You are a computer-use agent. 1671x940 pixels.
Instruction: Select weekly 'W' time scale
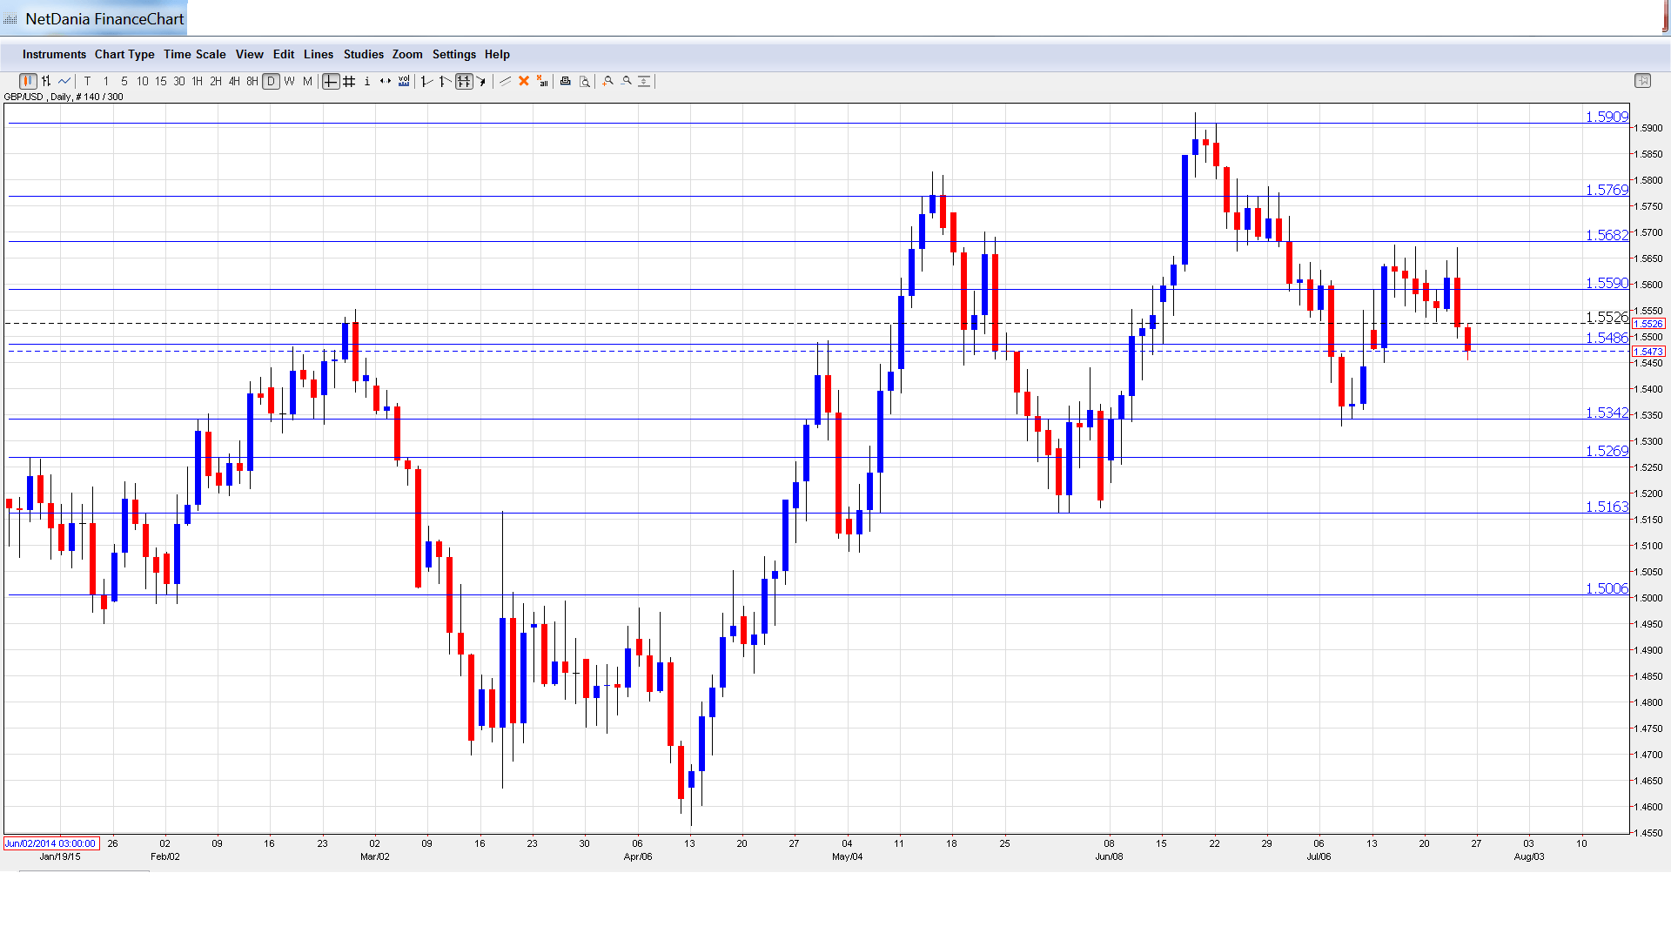[289, 81]
